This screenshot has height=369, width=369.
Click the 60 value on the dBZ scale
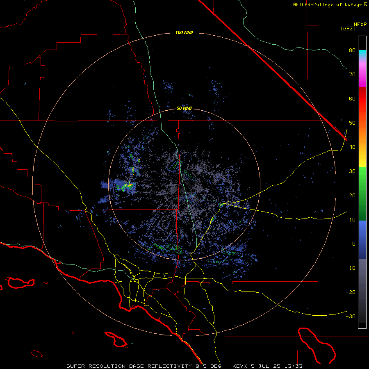coord(352,98)
